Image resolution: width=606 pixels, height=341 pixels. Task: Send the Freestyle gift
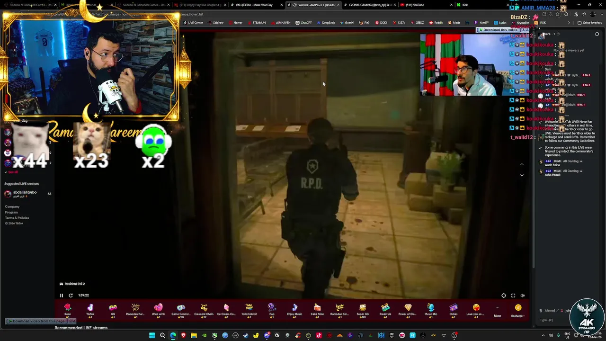(385, 310)
